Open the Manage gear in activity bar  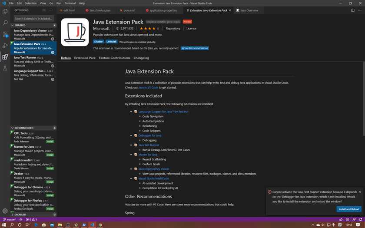tap(5, 211)
